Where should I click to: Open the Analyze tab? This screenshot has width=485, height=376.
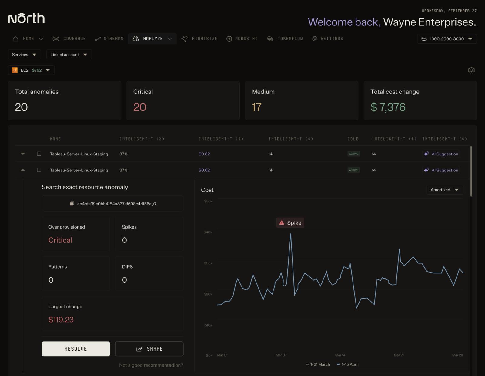(x=152, y=39)
